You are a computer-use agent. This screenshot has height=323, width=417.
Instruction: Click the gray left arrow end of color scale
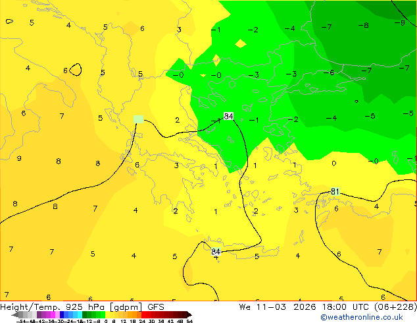click(15, 315)
